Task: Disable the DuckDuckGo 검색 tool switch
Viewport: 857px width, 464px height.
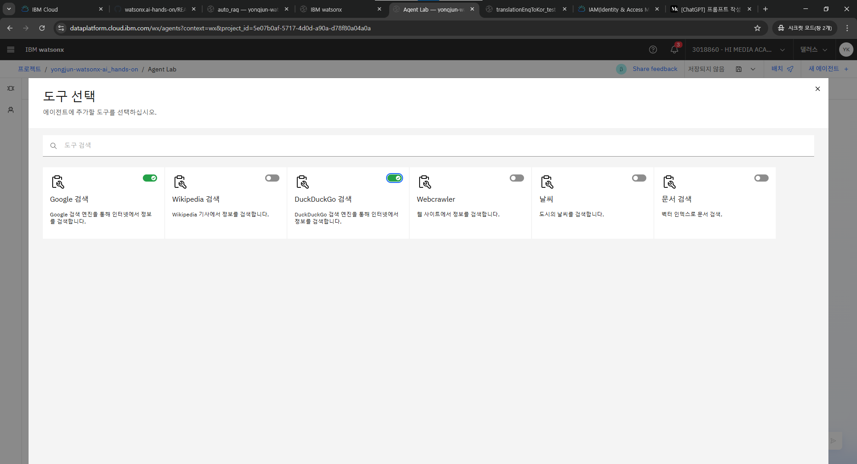Action: click(x=395, y=178)
